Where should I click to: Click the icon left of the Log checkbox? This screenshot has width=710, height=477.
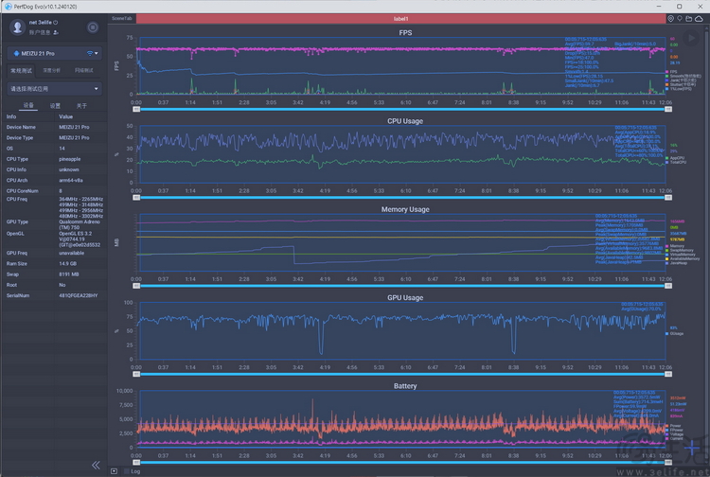115,471
